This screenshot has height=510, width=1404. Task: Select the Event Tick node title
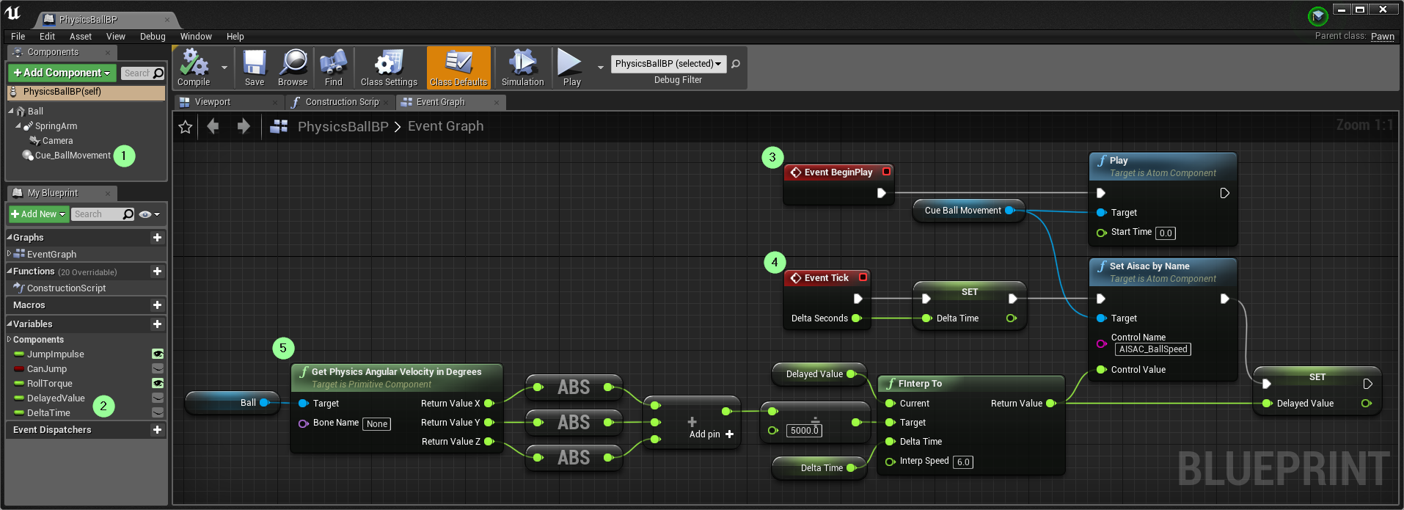[827, 278]
